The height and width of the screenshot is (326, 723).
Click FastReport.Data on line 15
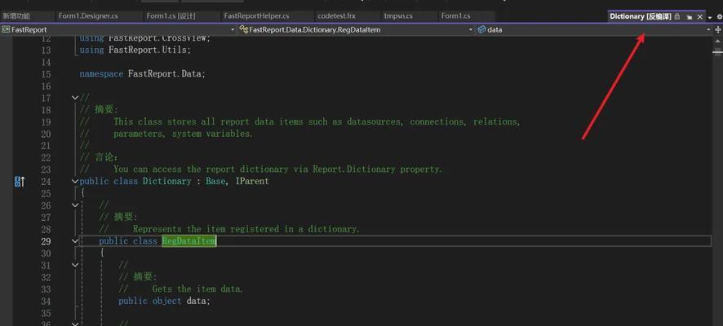165,73
